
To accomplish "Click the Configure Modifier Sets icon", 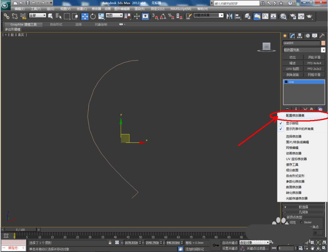I will (x=320, y=109).
